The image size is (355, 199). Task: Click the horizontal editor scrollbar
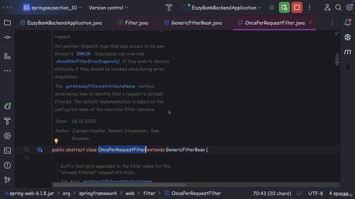coord(119,185)
